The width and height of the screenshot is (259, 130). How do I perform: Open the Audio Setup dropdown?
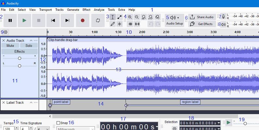(x=174, y=20)
